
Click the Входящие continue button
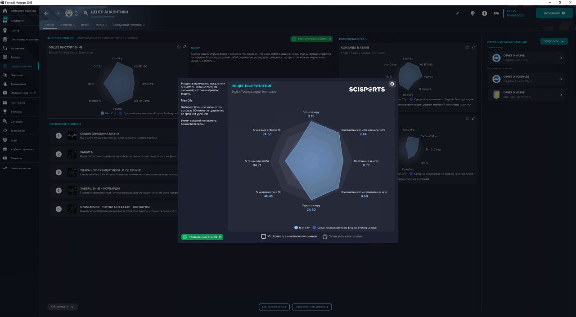point(554,13)
